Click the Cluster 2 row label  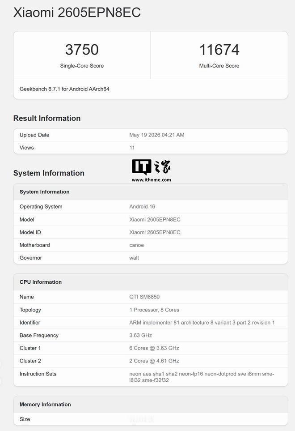coord(30,361)
